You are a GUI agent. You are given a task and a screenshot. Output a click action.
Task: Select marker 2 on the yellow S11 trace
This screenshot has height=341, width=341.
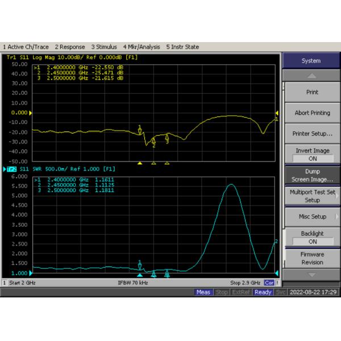click(x=153, y=143)
